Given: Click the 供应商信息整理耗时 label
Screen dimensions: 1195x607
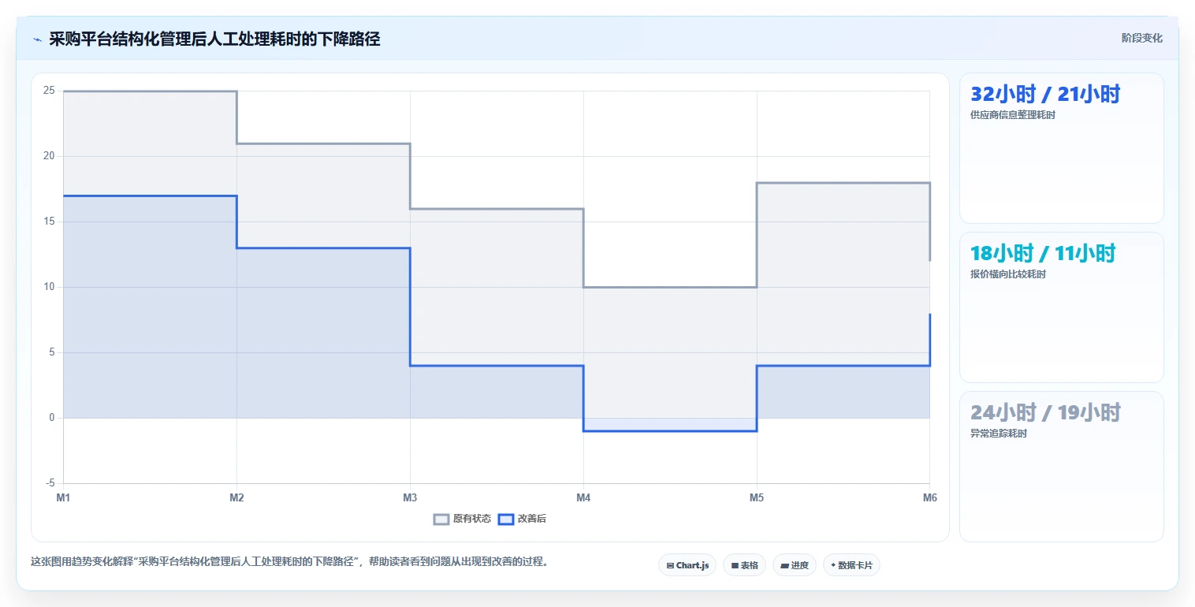Looking at the screenshot, I should point(1013,115).
